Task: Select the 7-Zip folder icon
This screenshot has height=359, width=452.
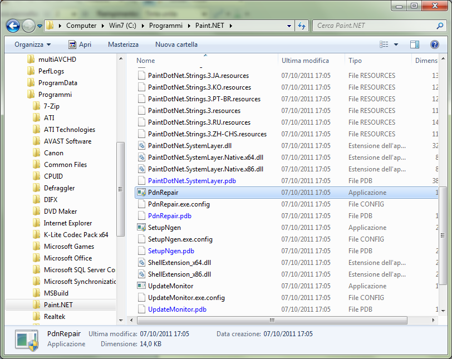Action: pos(36,106)
